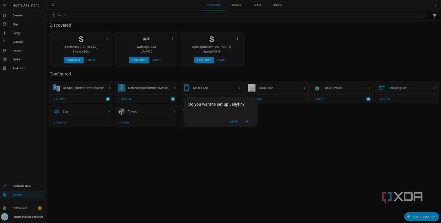Open options menu for Synology SRM card
The width and height of the screenshot is (441, 223).
click(172, 38)
